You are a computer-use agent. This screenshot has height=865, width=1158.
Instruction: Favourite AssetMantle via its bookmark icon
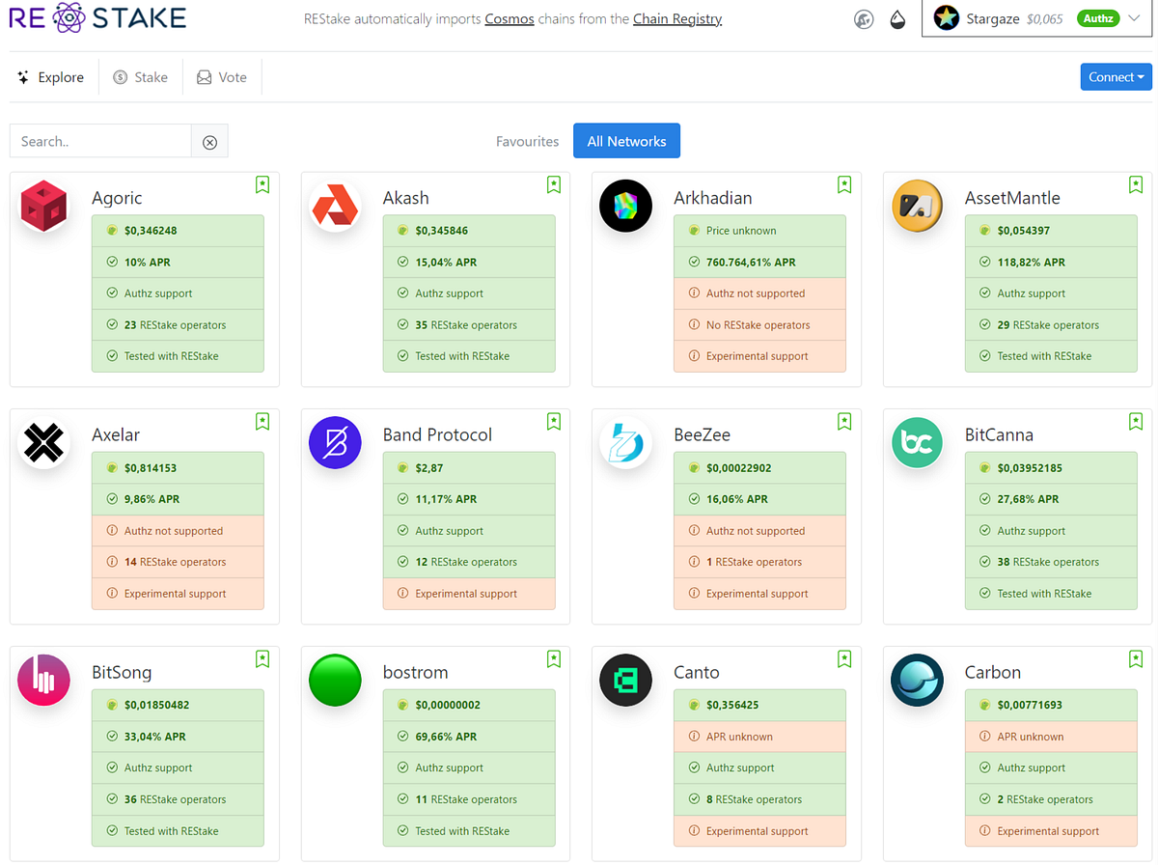click(x=1135, y=184)
